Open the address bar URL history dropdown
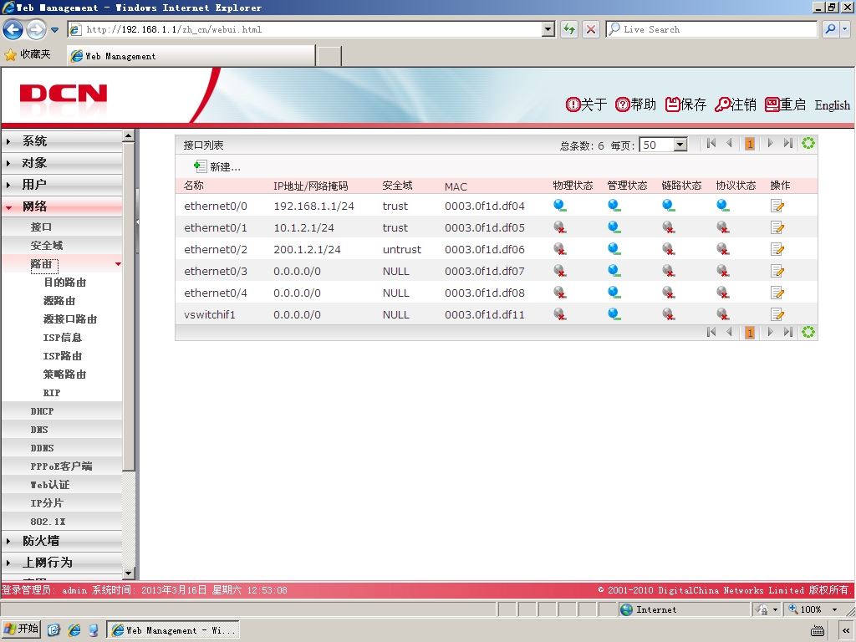 [x=548, y=29]
